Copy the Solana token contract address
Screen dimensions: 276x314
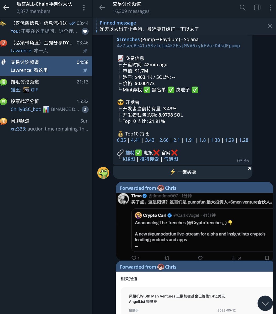(178, 46)
